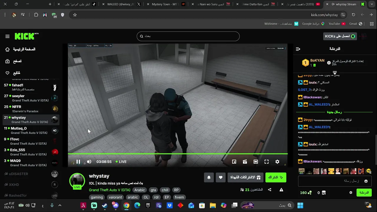Jump to LIVE position indicator
377x212 pixels.
(121, 162)
